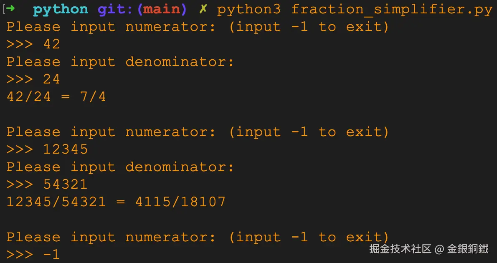This screenshot has width=497, height=263.
Task: Click the input value 12345
Action: [x=66, y=149]
